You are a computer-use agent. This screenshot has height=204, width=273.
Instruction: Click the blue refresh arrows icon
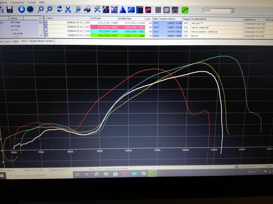coord(59,9)
